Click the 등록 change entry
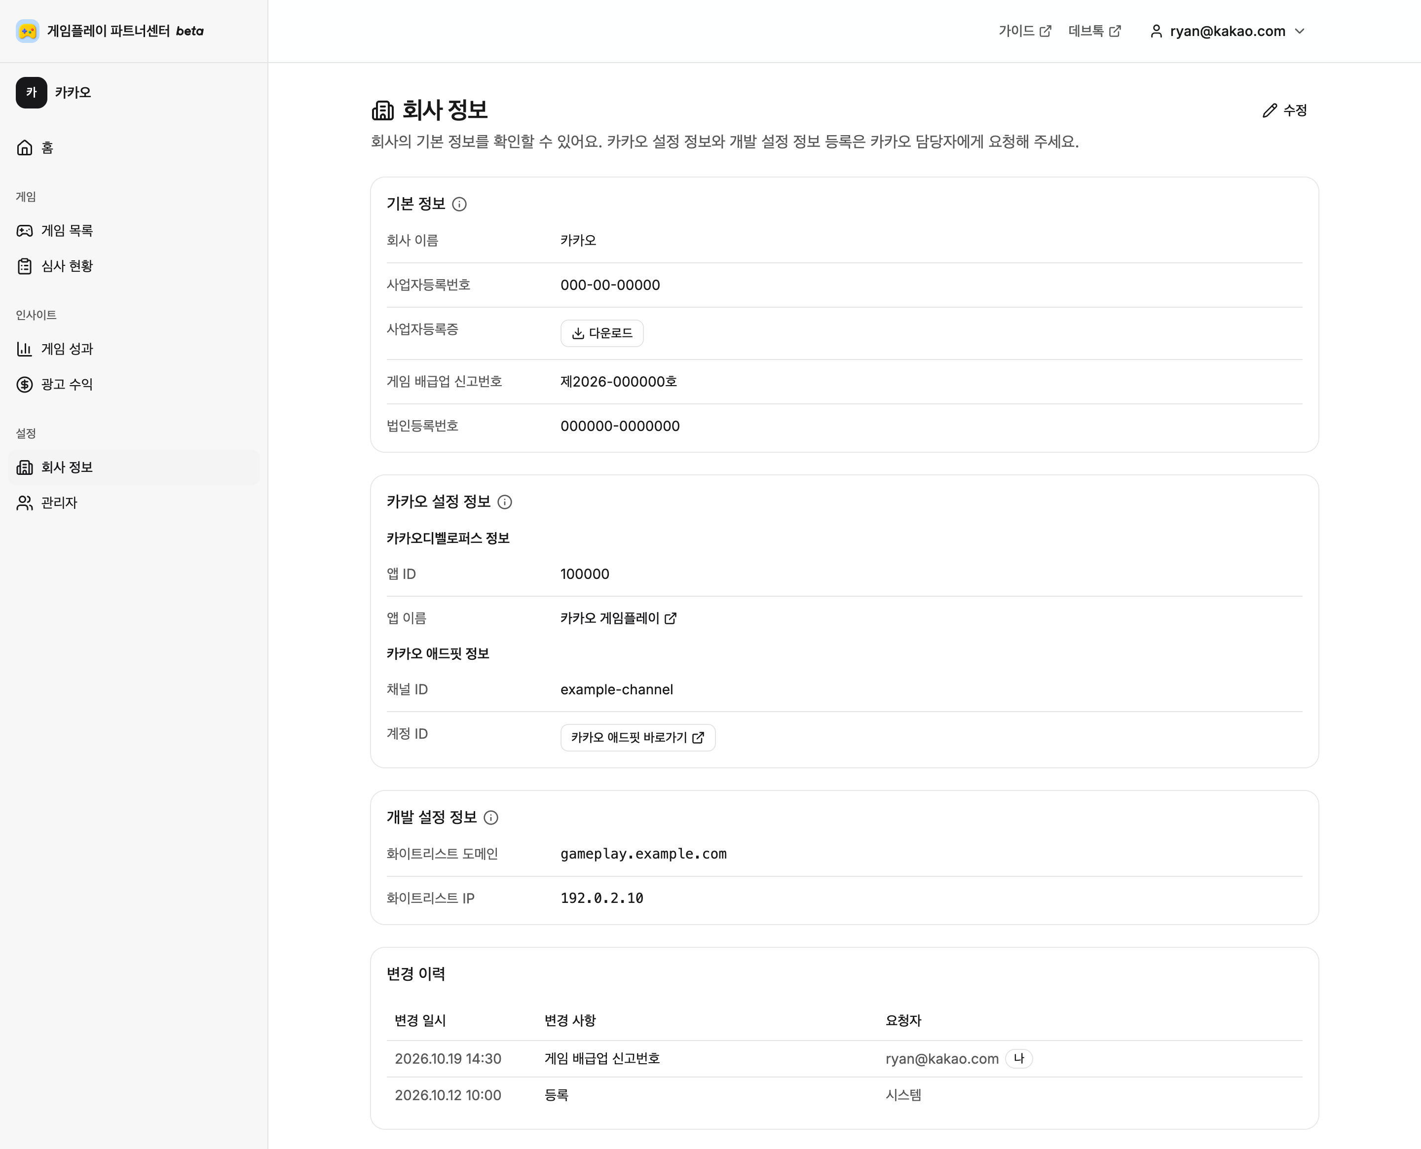 (x=556, y=1095)
